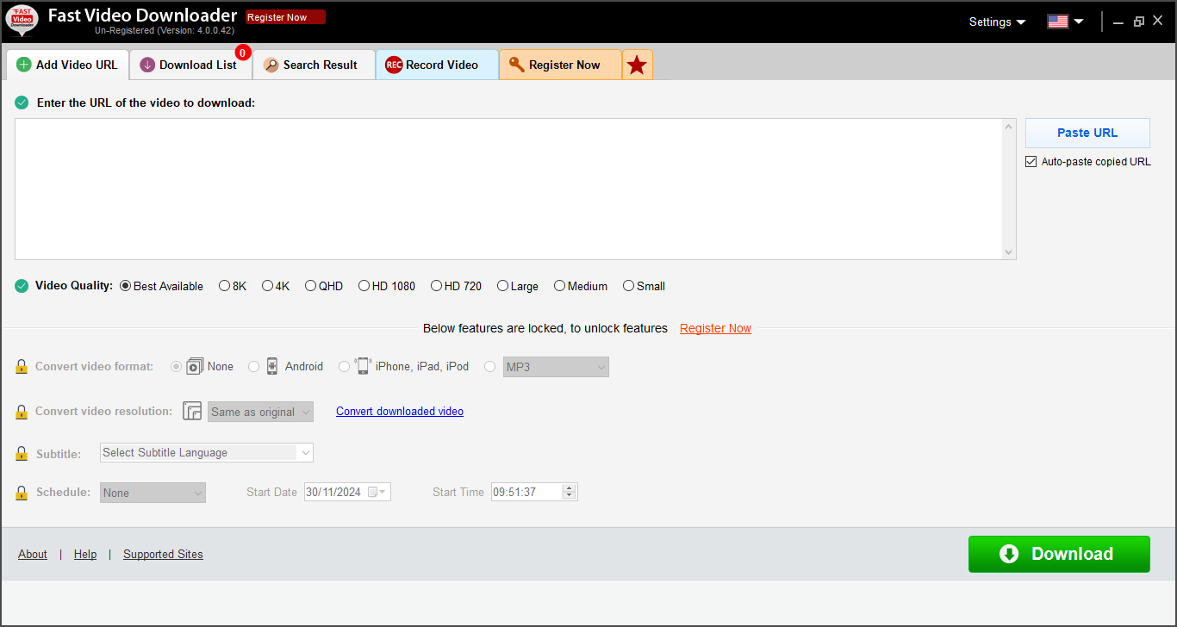The width and height of the screenshot is (1177, 627).
Task: Click the 'Below features are locked' text
Action: click(545, 328)
